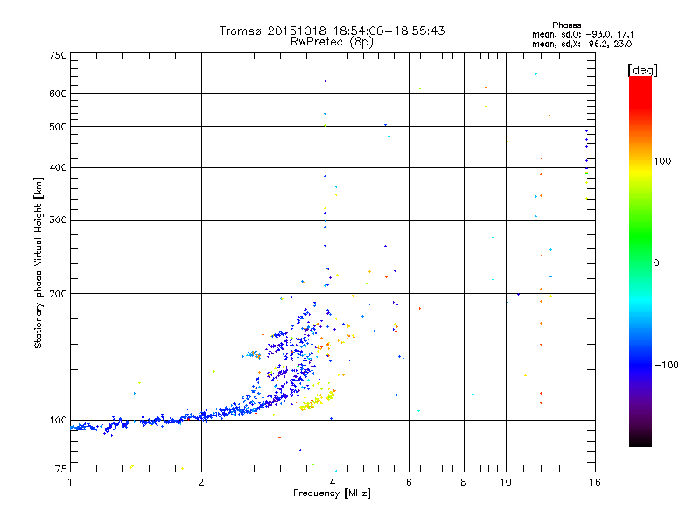Image resolution: width=700 pixels, height=525 pixels.
Task: Click the y-axis '500' tick label
Action: pyautogui.click(x=58, y=127)
